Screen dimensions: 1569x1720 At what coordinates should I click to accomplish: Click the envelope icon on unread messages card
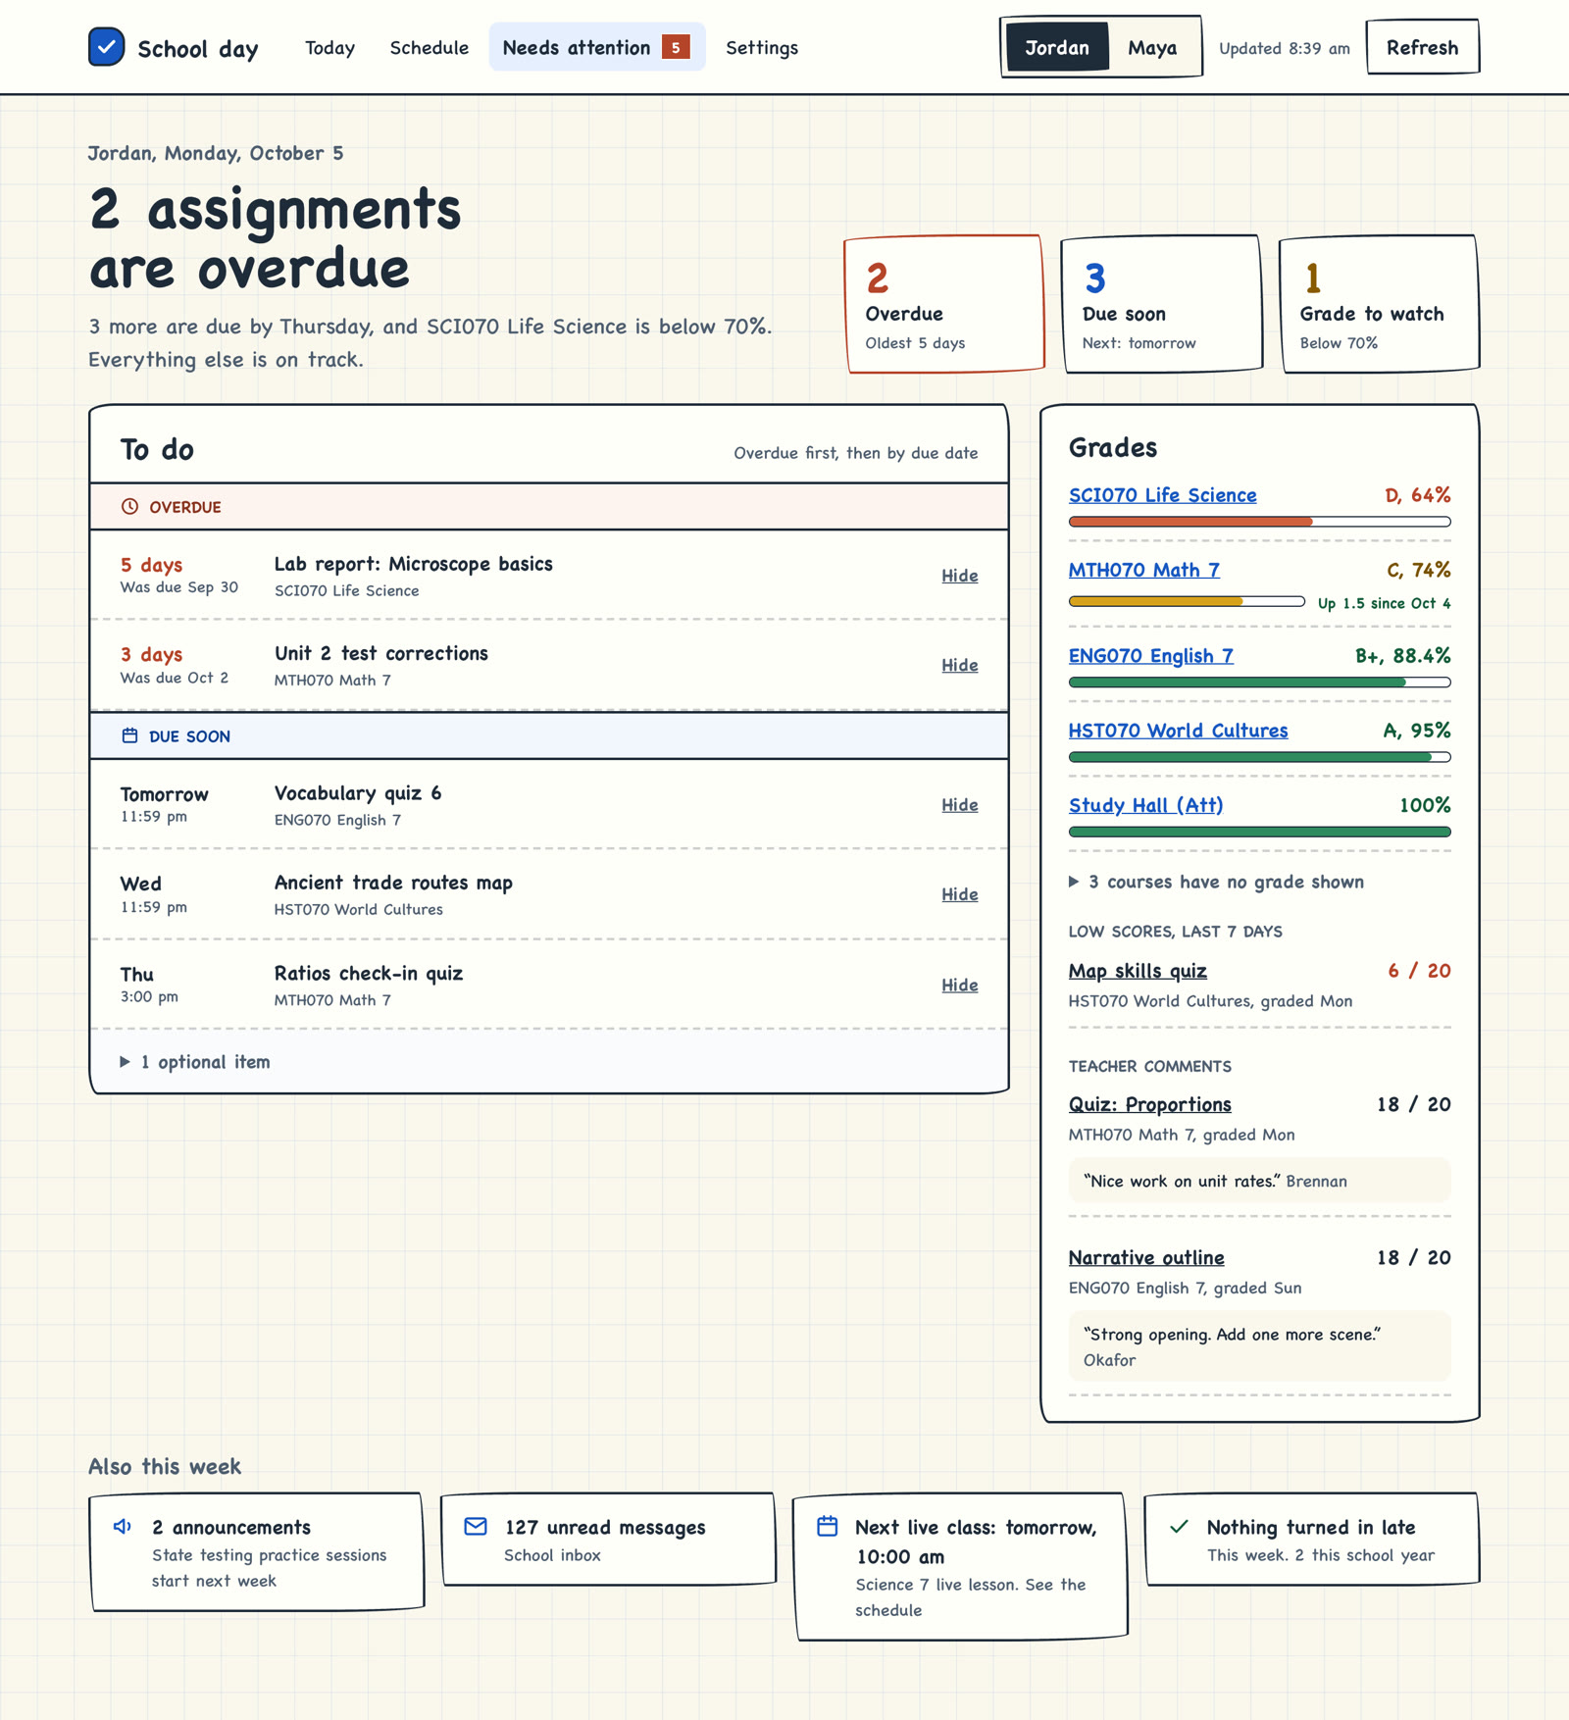pyautogui.click(x=476, y=1527)
